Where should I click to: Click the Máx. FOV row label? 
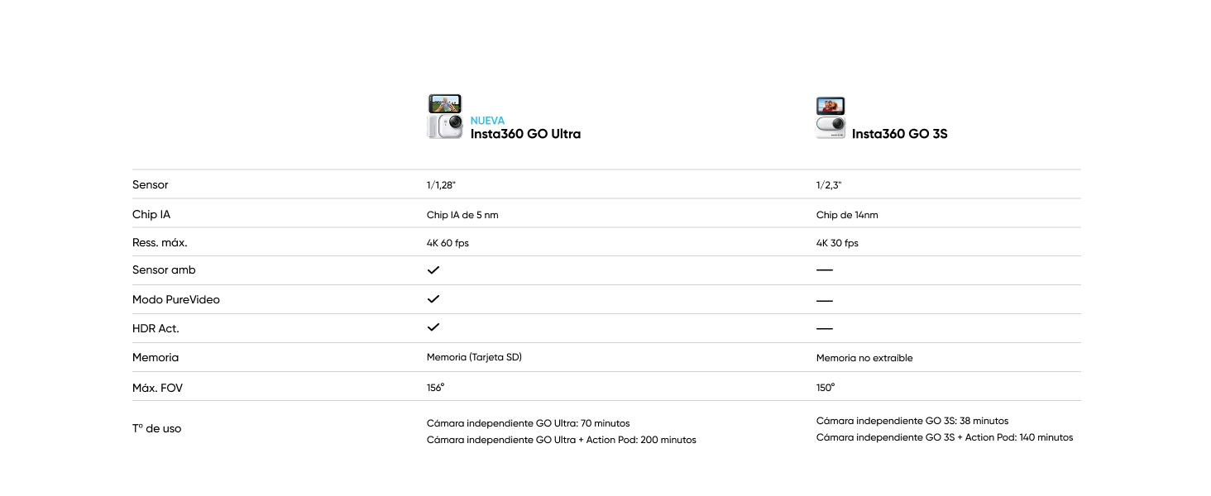click(x=157, y=387)
